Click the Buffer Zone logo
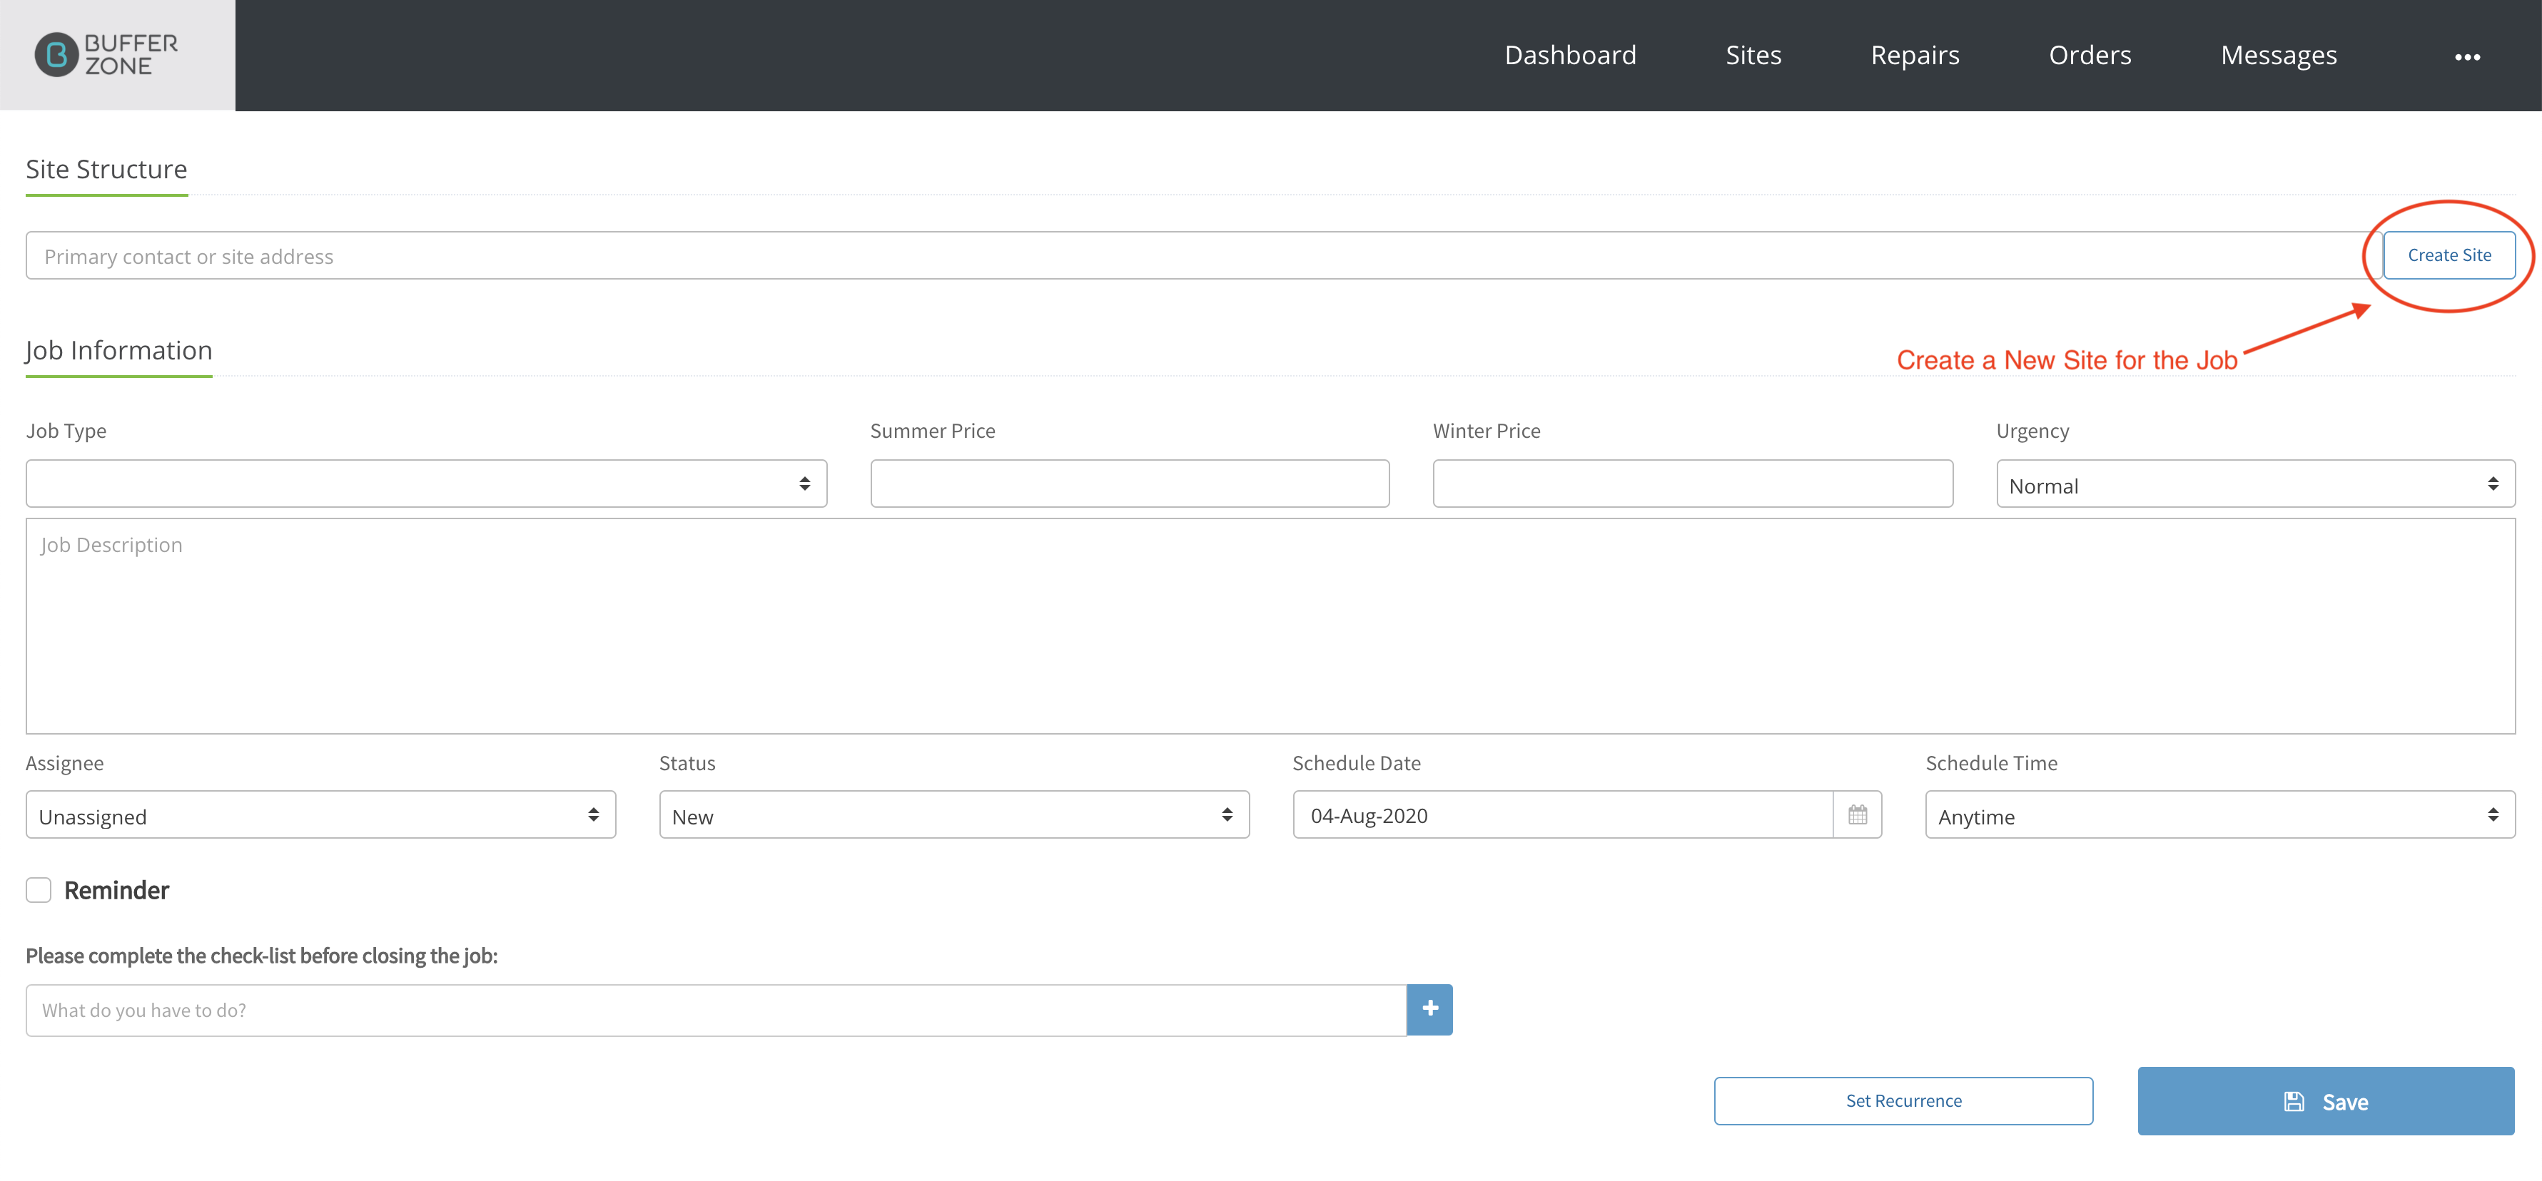Image resolution: width=2542 pixels, height=1181 pixels. (106, 55)
